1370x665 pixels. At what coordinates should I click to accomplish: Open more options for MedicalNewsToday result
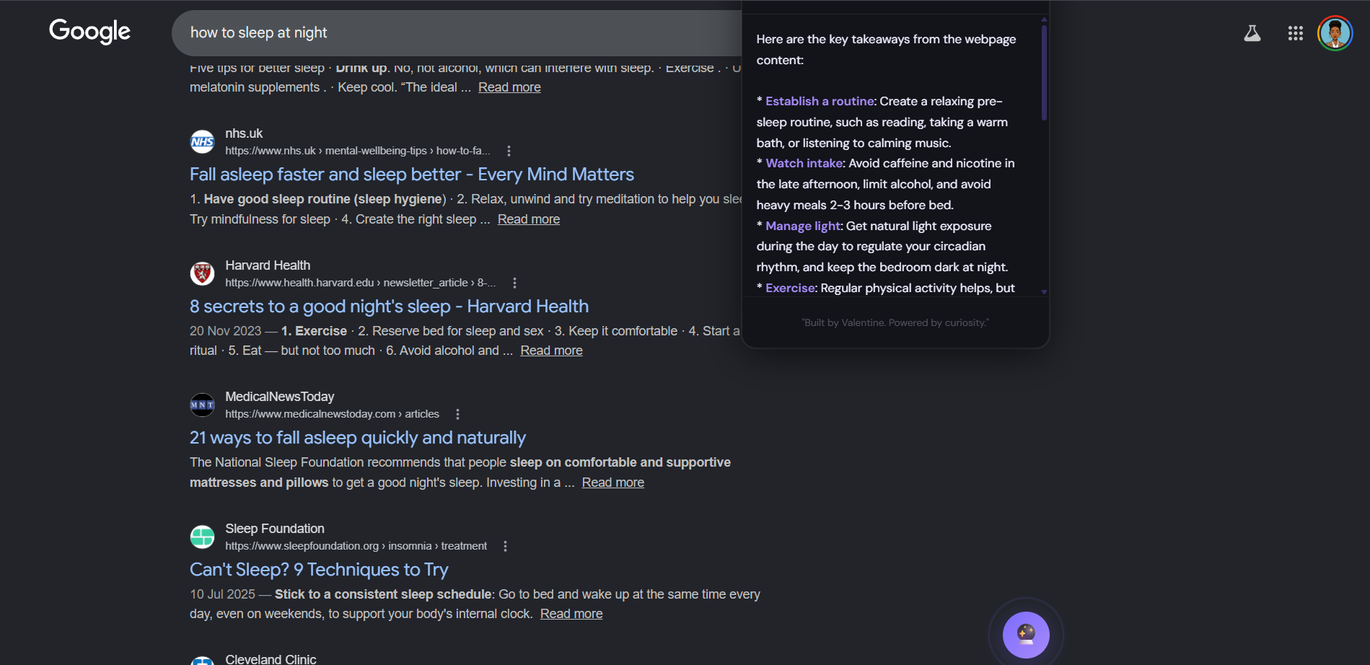pos(457,414)
